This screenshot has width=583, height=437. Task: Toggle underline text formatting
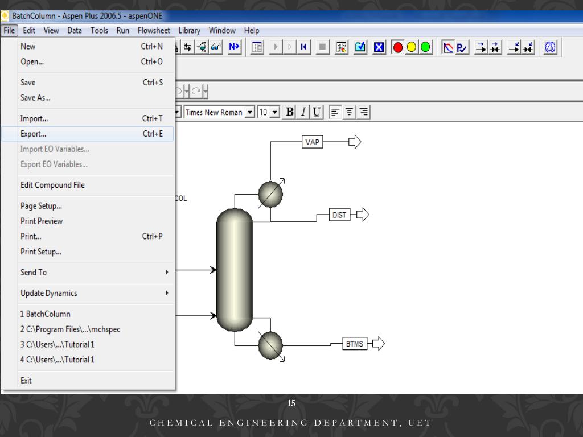point(317,112)
